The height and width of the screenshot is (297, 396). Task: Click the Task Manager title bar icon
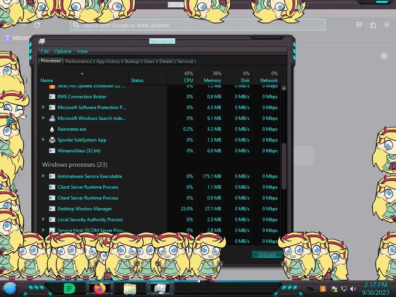pyautogui.click(x=42, y=41)
